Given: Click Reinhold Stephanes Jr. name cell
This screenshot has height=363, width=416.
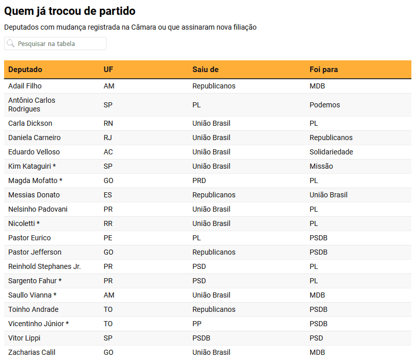Looking at the screenshot, I should [45, 266].
